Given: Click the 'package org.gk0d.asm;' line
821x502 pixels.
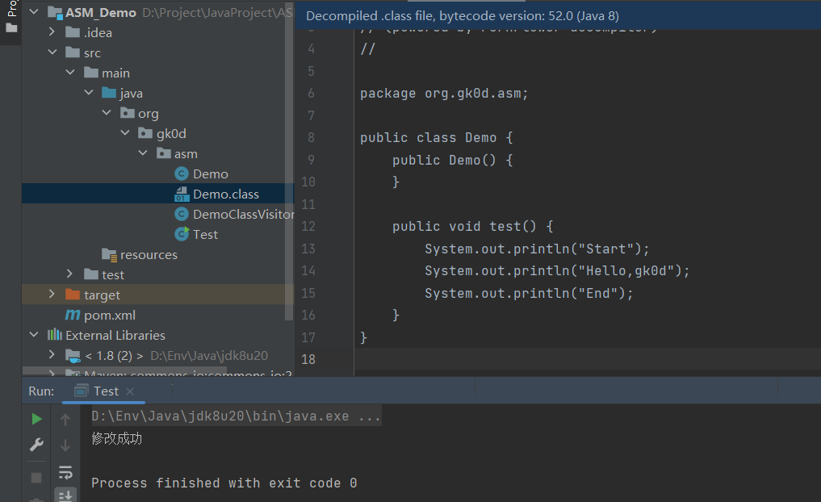Looking at the screenshot, I should tap(444, 94).
